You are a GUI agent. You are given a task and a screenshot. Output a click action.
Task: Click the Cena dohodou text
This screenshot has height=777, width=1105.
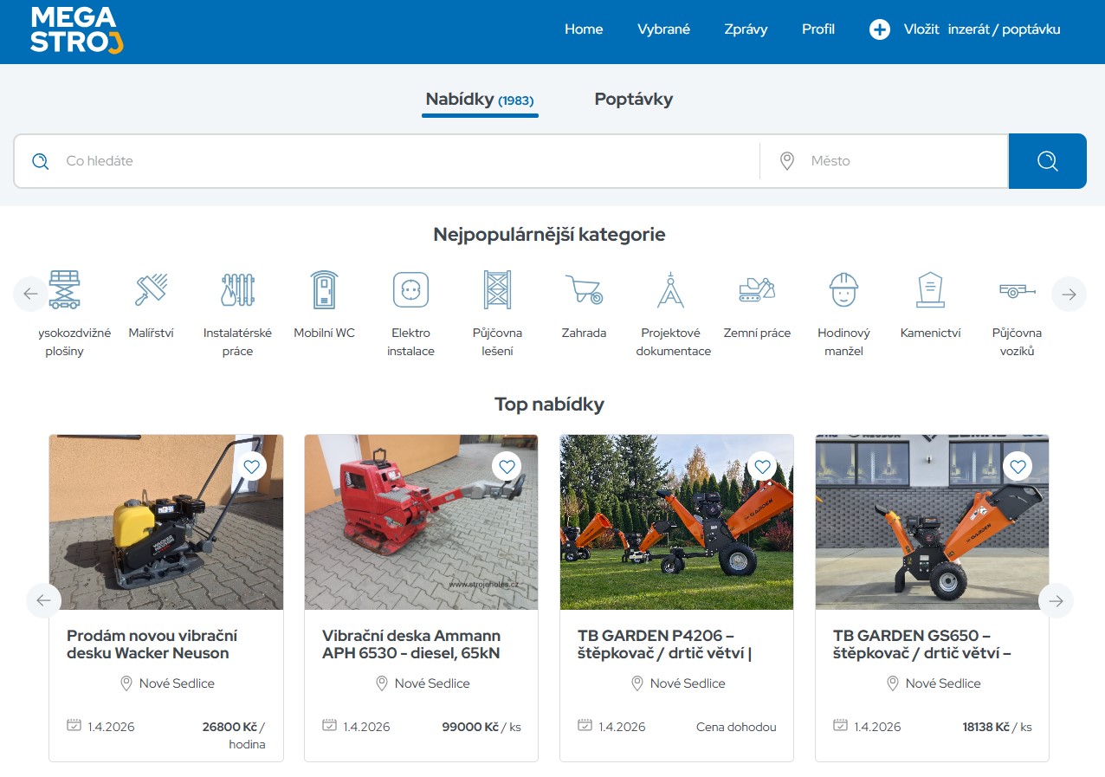[736, 727]
